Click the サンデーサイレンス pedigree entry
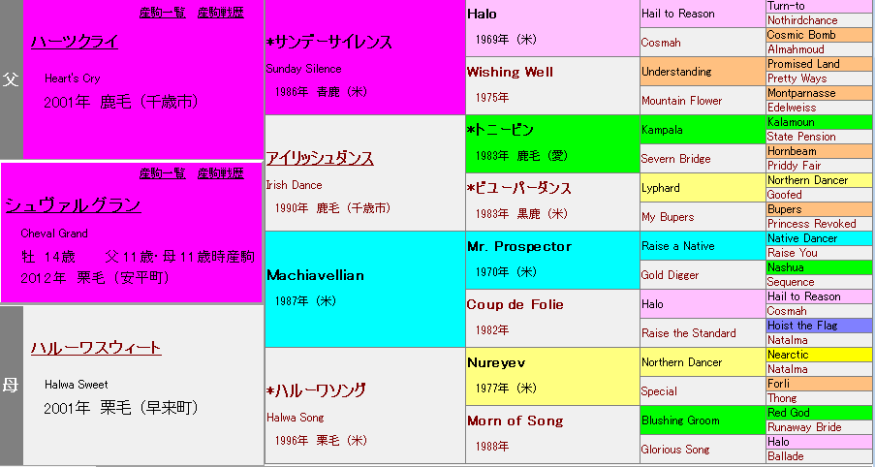Image resolution: width=875 pixels, height=467 pixels. point(332,43)
